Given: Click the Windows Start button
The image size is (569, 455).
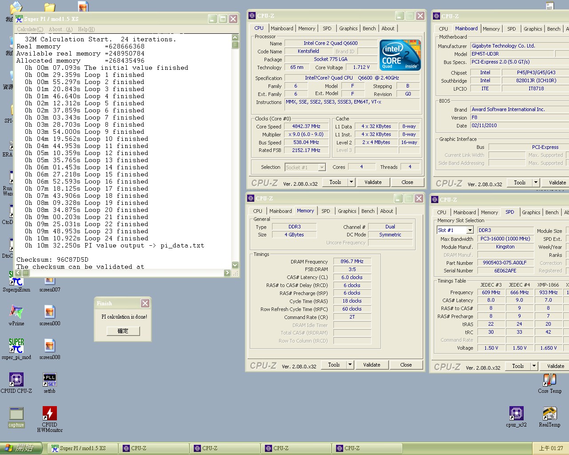Looking at the screenshot, I should click(x=21, y=448).
